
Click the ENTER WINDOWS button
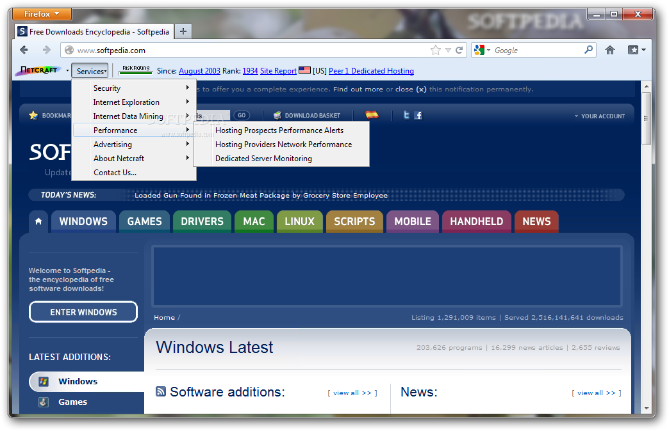pos(83,312)
